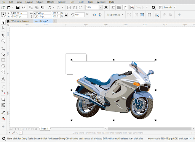This screenshot has width=195, height=142.
Task: Click the object width field
Action: click(x=42, y=13)
